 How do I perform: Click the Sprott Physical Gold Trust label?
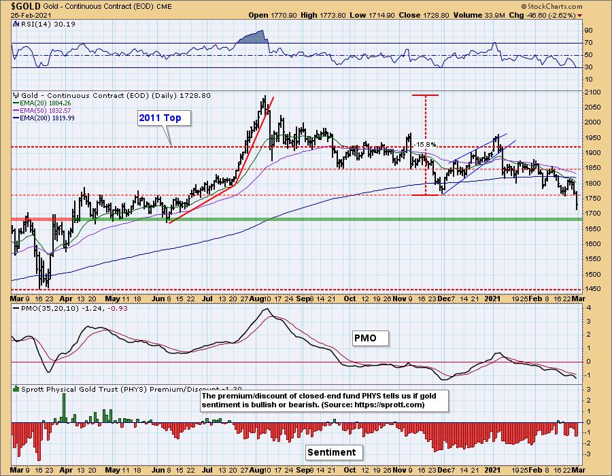pos(131,389)
